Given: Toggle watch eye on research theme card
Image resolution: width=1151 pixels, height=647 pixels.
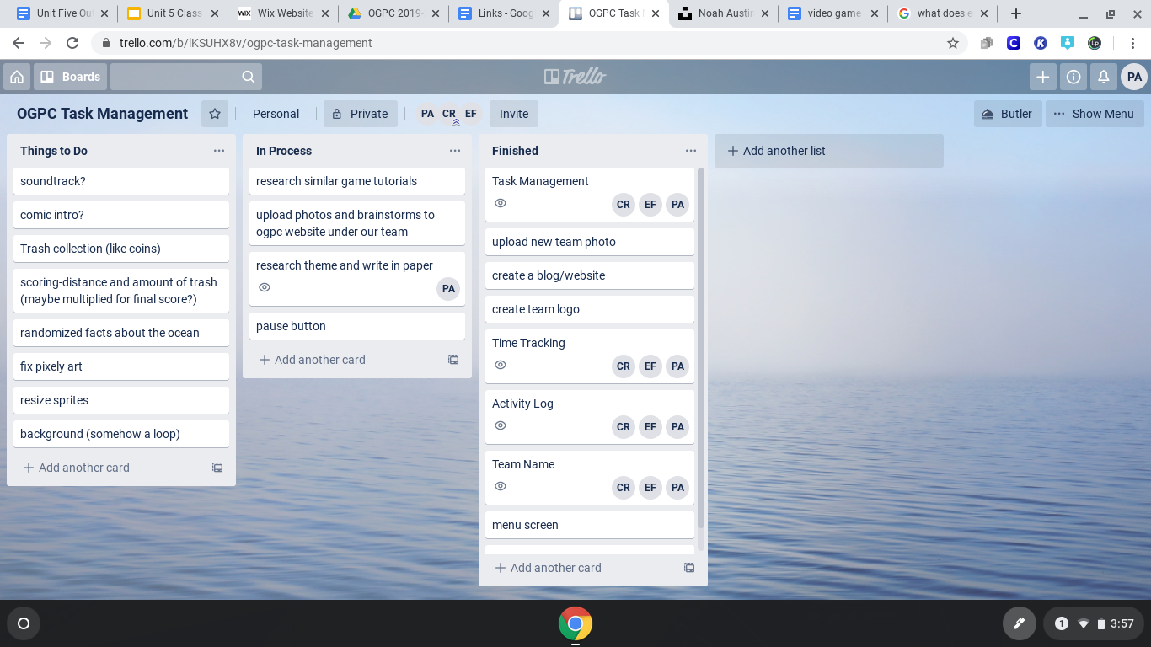Looking at the screenshot, I should 265,287.
